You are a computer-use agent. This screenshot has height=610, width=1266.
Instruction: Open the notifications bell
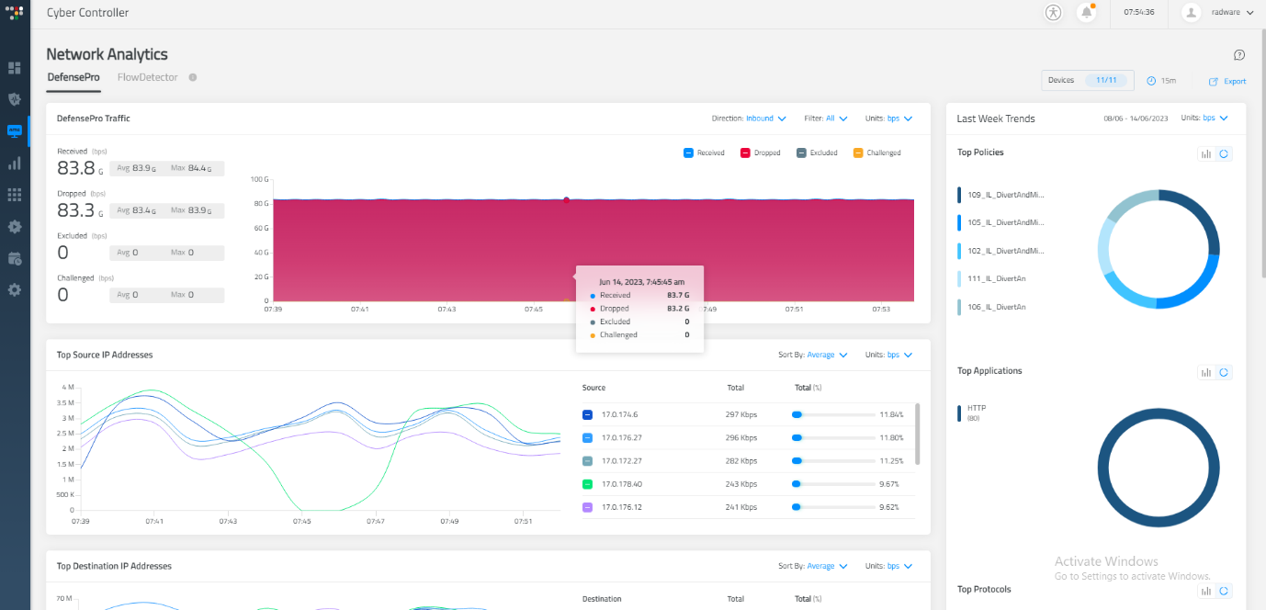(x=1086, y=13)
